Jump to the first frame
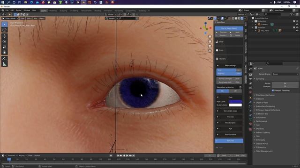Screen dimensions: 300x168 coord(118,155)
